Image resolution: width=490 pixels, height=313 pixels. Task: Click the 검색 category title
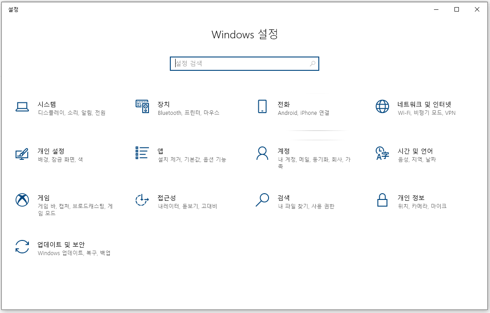[283, 198]
